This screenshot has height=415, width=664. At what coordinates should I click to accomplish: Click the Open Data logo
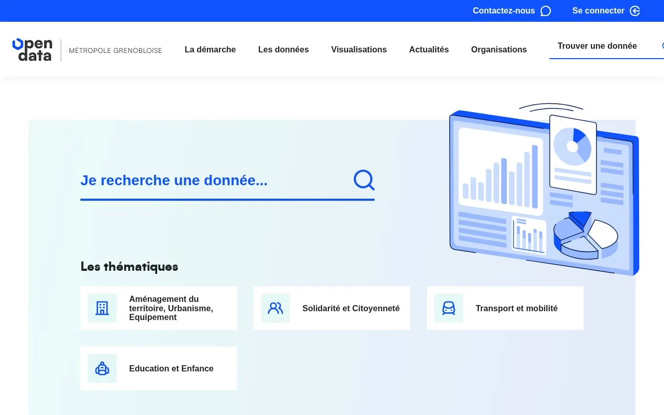[32, 50]
